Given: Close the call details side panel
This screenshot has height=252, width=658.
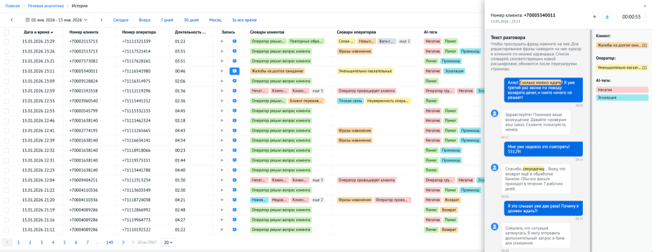Looking at the screenshot, I should point(645,6).
